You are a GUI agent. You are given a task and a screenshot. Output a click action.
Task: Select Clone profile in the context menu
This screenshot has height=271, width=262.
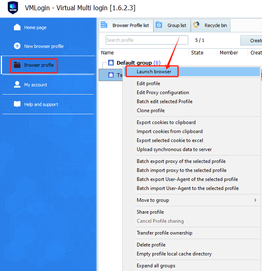click(x=150, y=111)
